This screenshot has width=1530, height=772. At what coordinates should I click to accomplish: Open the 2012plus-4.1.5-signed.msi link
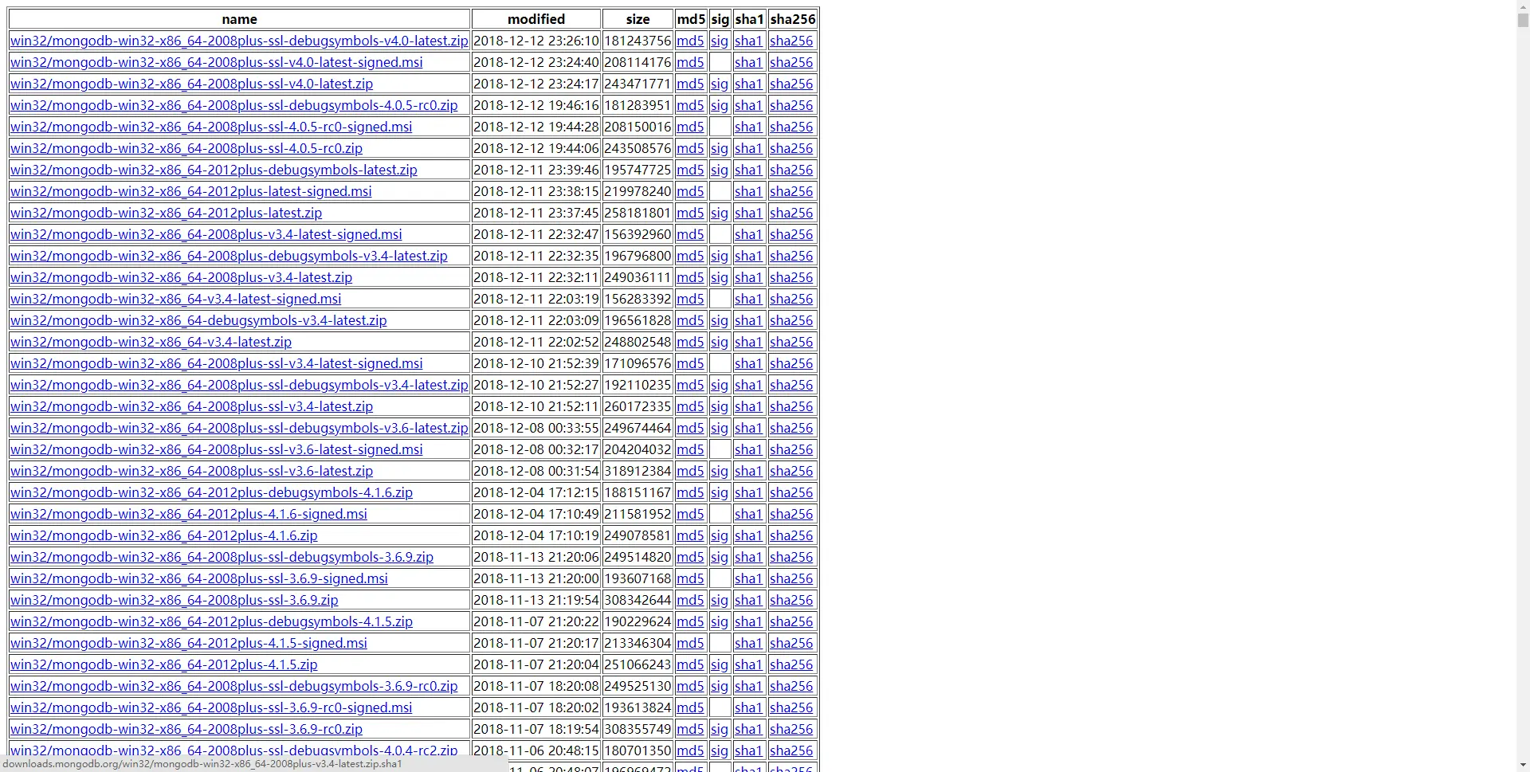(189, 643)
